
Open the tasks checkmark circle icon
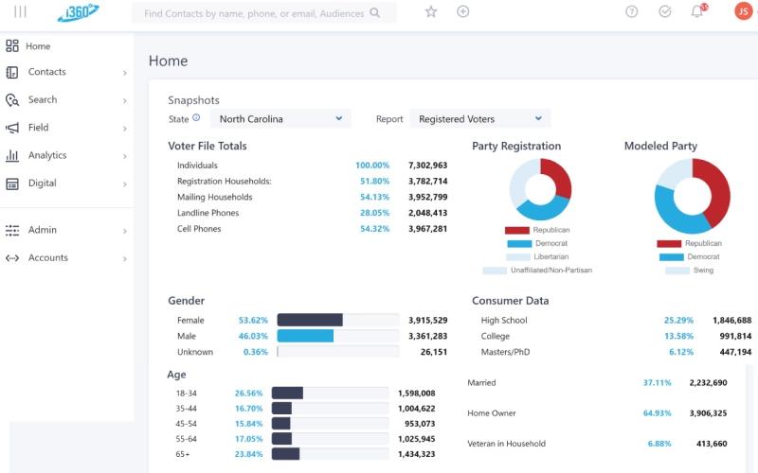coord(665,11)
